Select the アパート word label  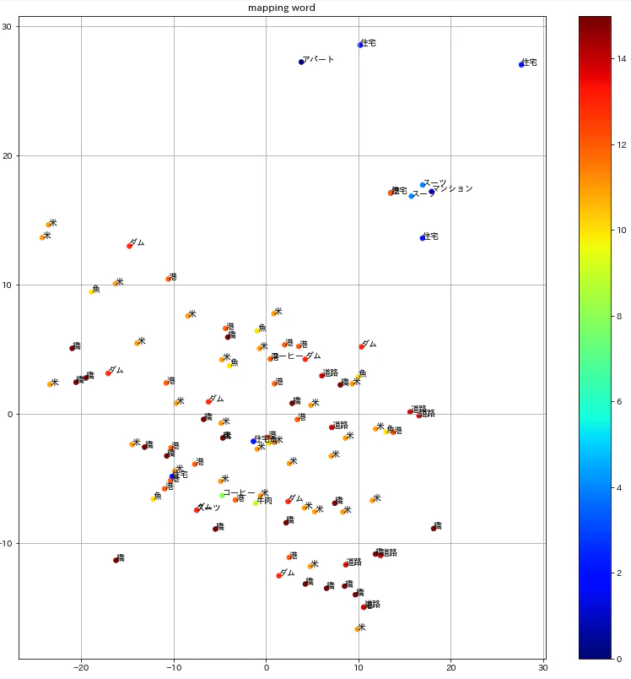(318, 59)
